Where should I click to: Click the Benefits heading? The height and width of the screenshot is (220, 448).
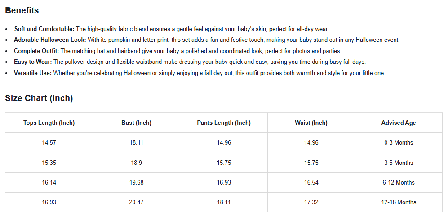(22, 10)
